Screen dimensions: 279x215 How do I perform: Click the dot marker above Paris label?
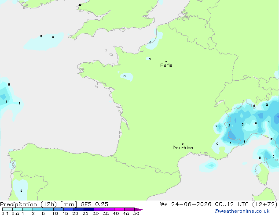click(x=166, y=61)
